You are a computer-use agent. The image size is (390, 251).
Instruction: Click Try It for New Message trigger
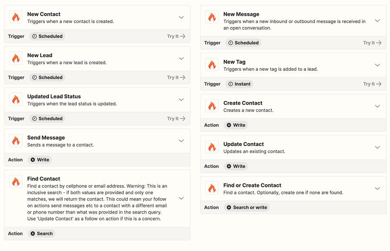tap(372, 43)
